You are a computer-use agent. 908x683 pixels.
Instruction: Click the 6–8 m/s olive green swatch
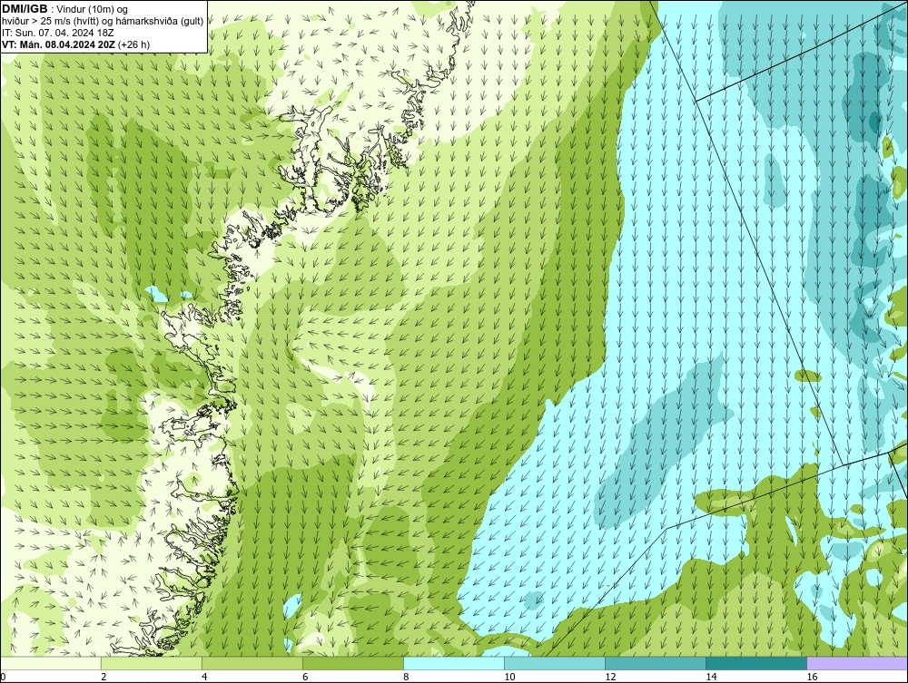pyautogui.click(x=353, y=663)
